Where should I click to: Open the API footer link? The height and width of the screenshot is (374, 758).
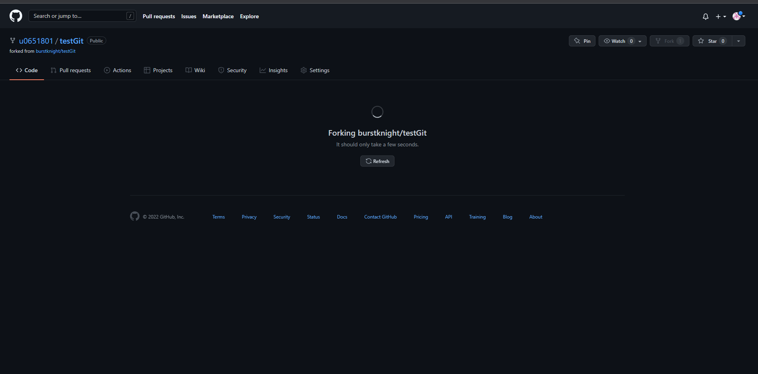coord(449,217)
